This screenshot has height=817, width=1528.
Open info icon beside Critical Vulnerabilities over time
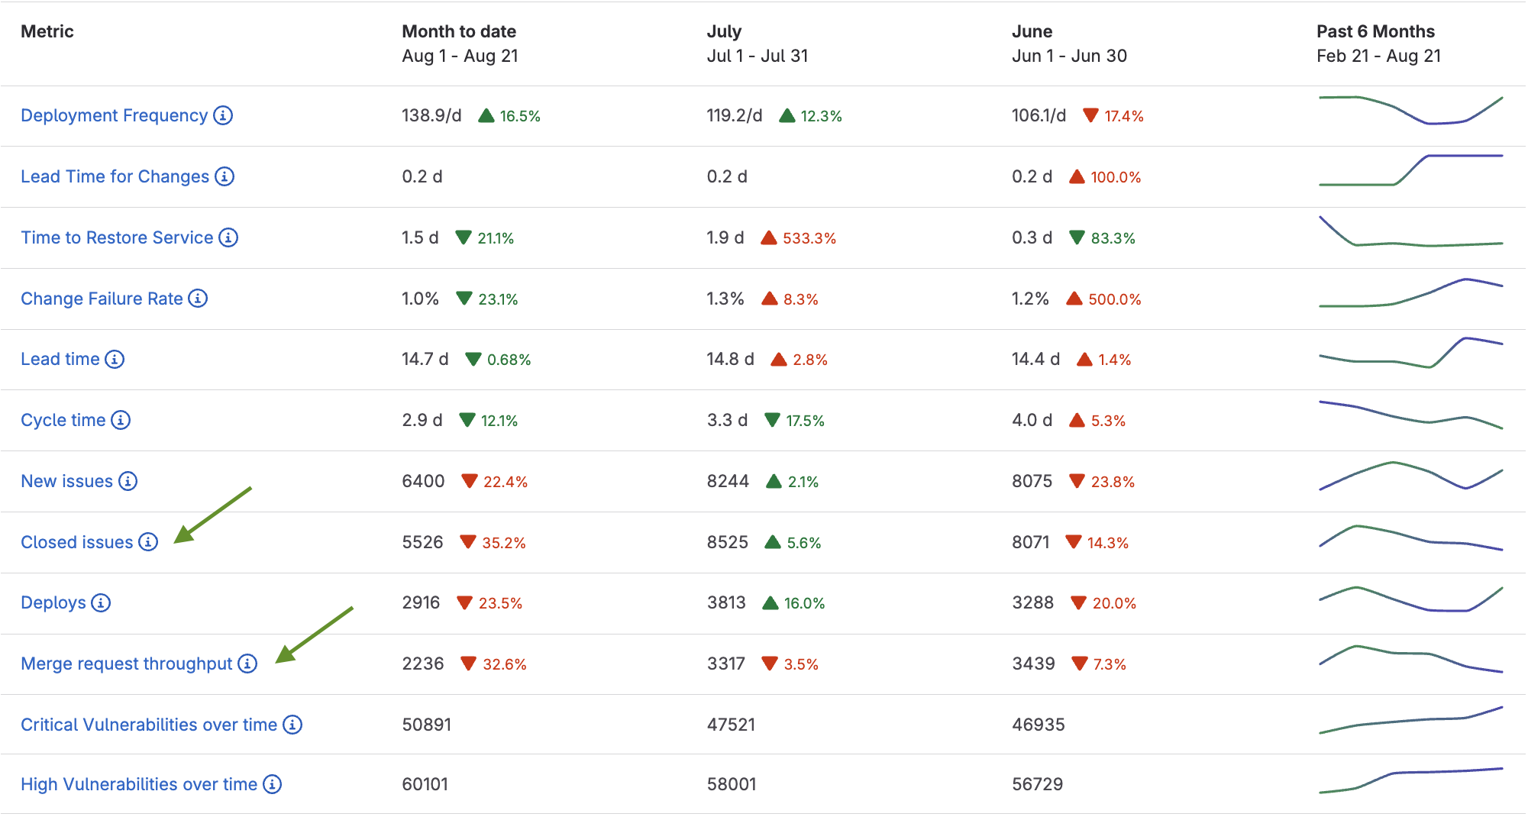(292, 725)
